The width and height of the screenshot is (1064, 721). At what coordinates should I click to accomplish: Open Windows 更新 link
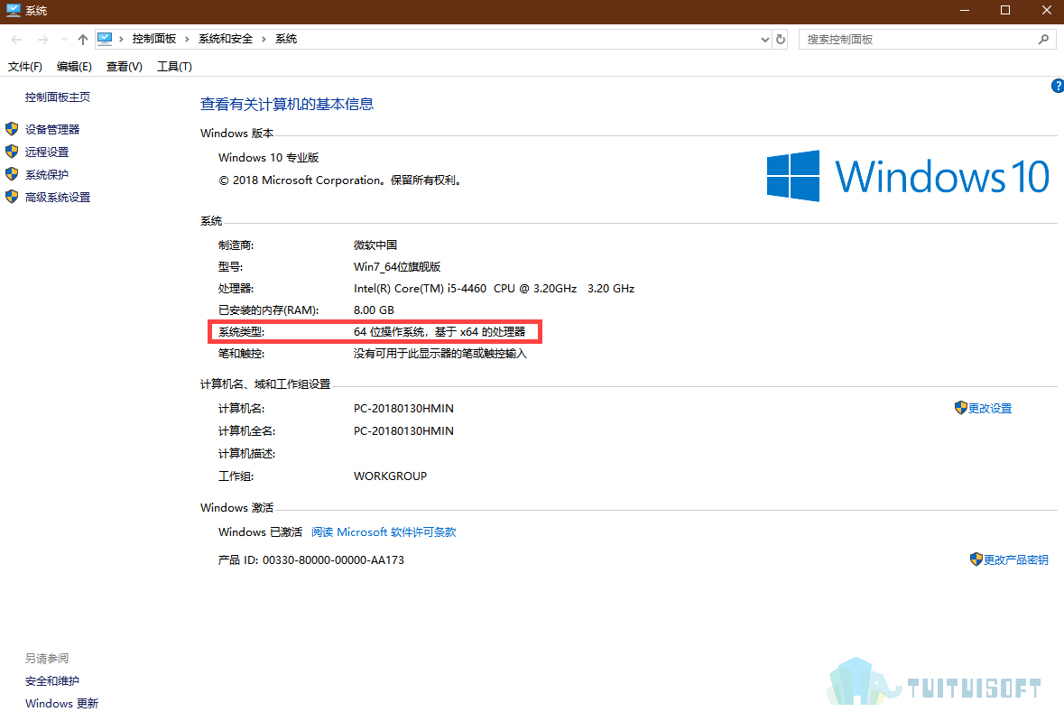(61, 703)
